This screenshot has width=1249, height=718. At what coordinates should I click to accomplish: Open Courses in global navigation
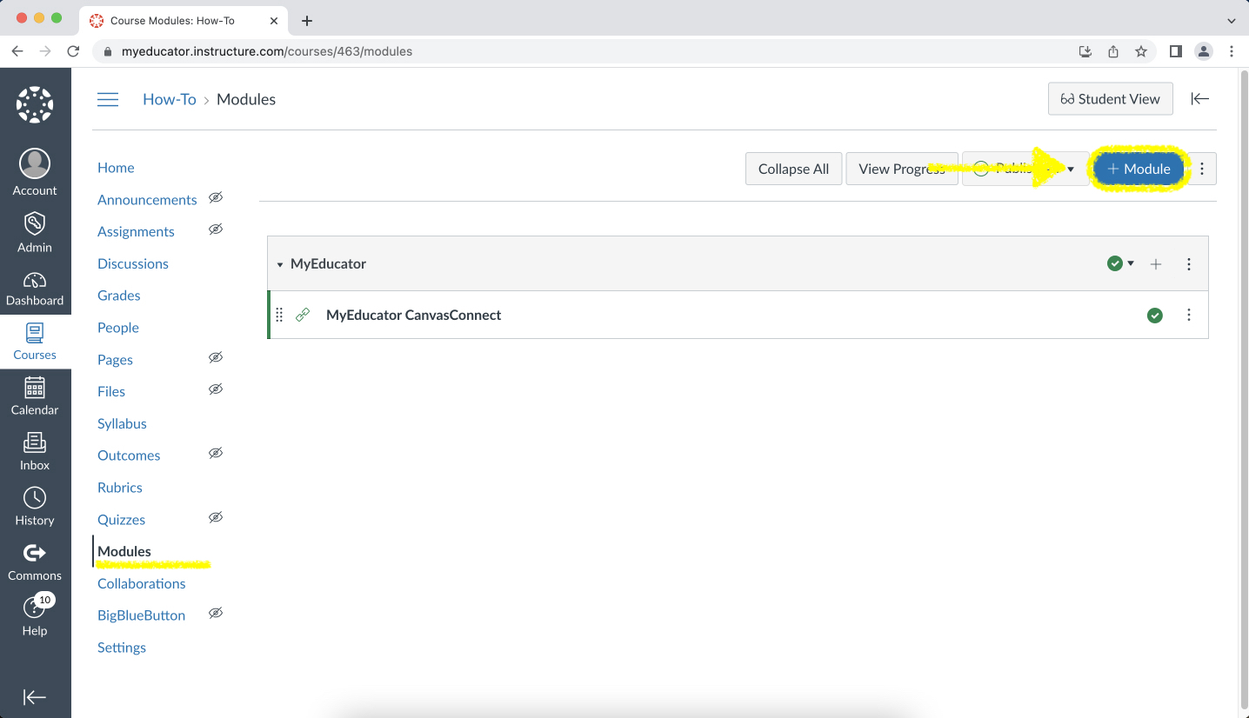pyautogui.click(x=35, y=342)
